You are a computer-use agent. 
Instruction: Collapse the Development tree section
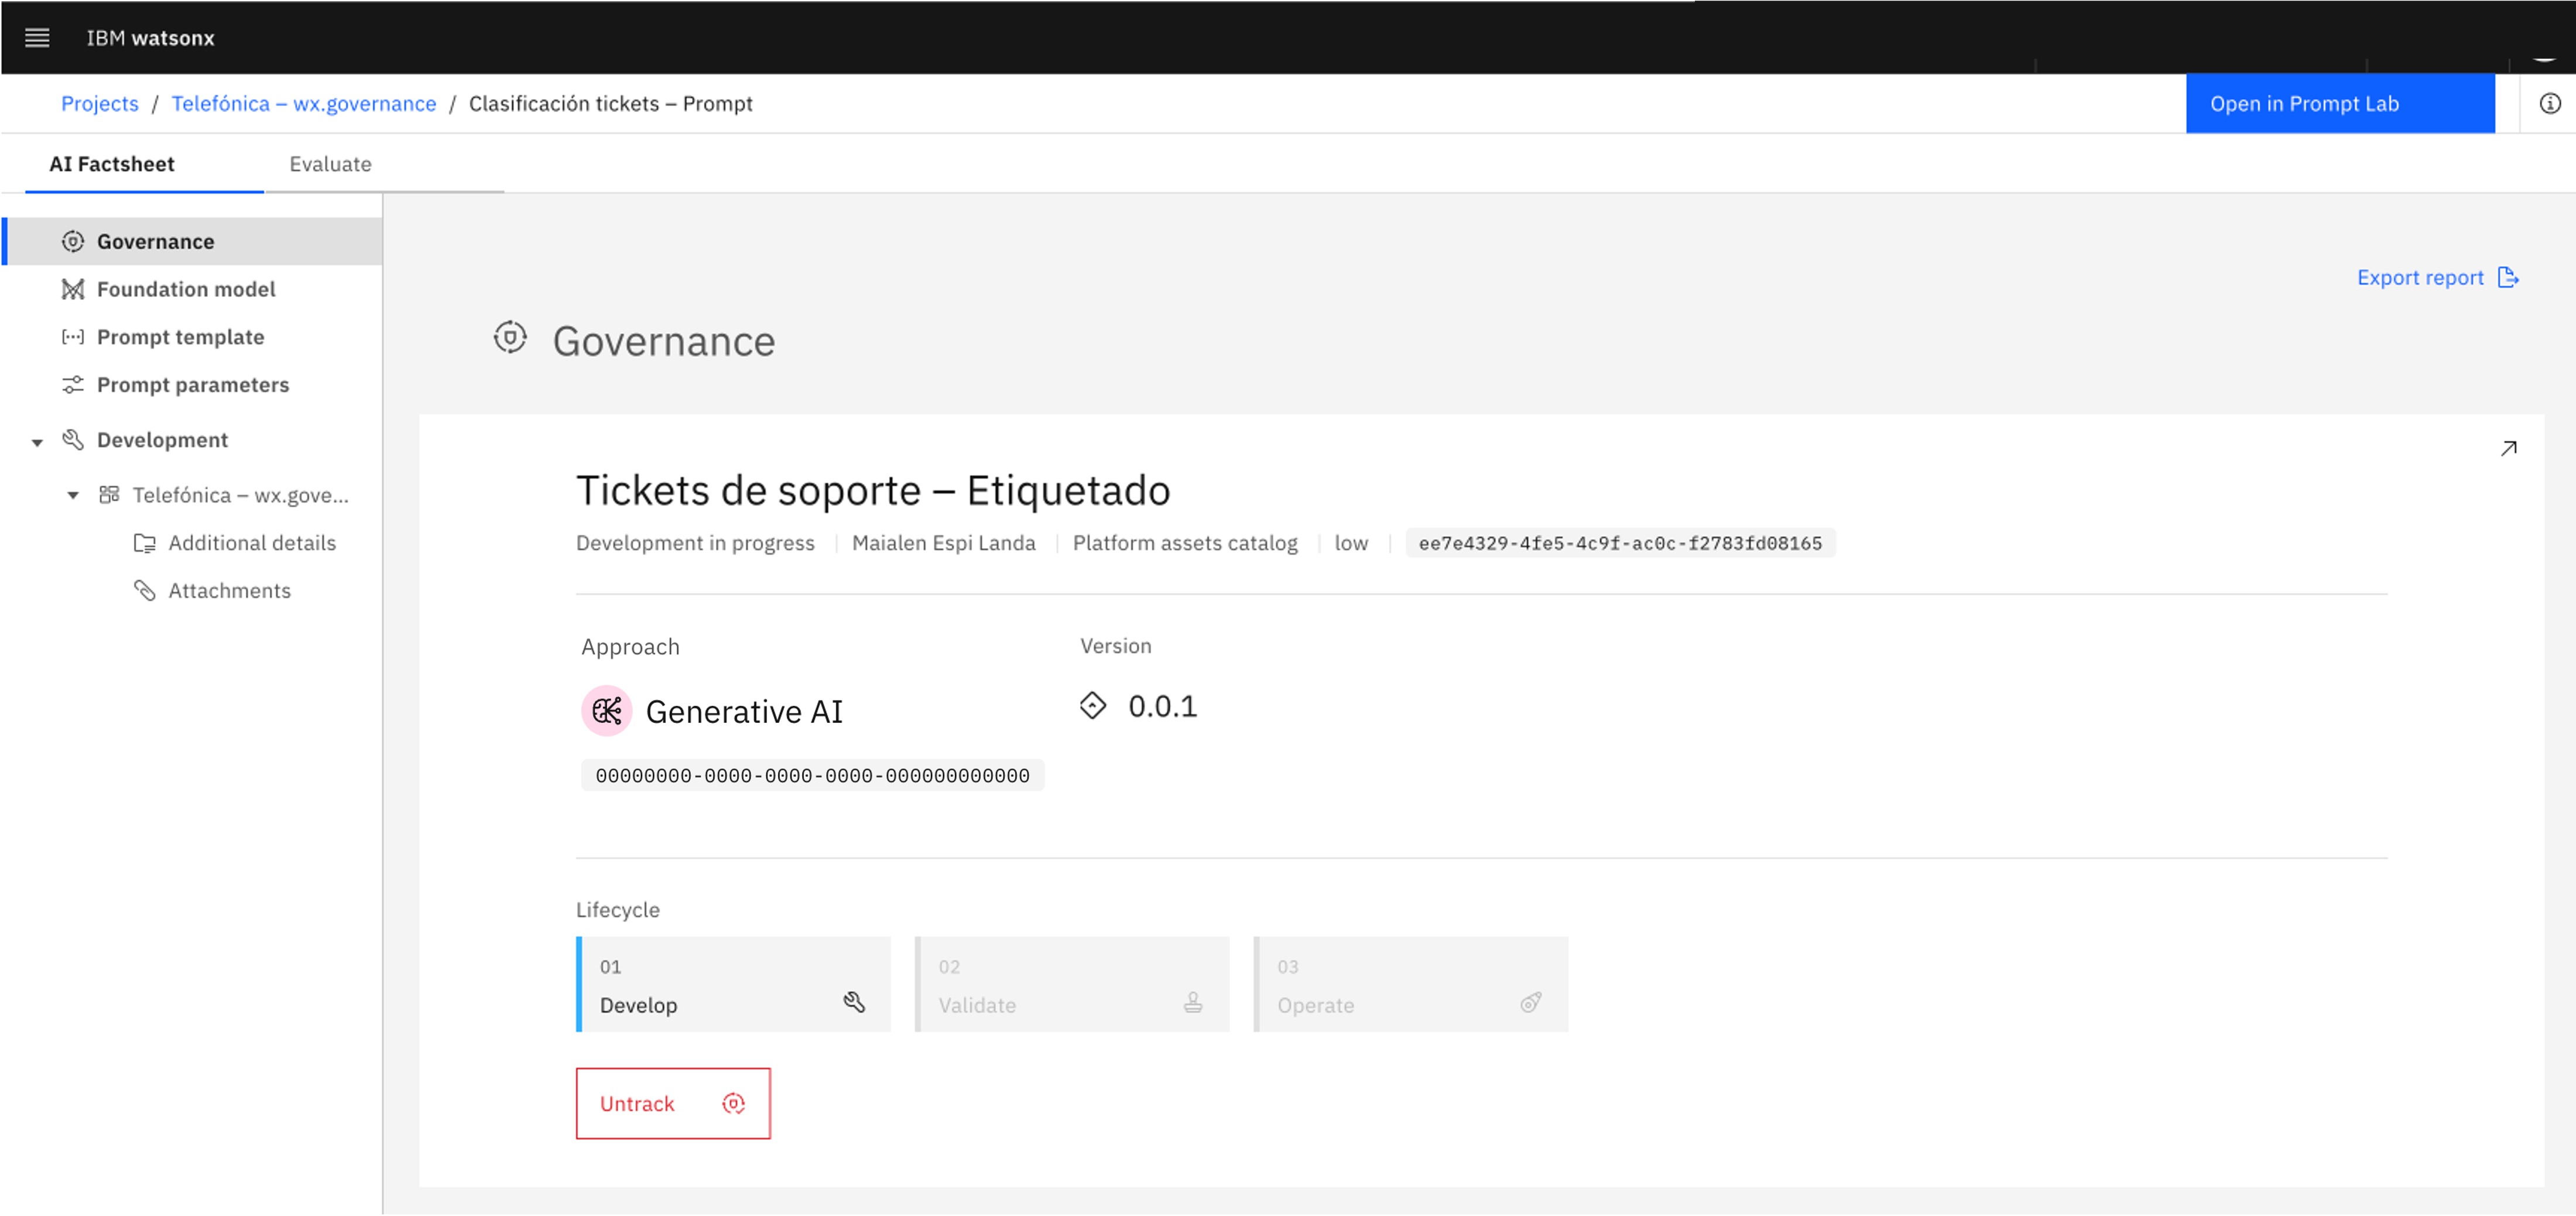tap(37, 442)
